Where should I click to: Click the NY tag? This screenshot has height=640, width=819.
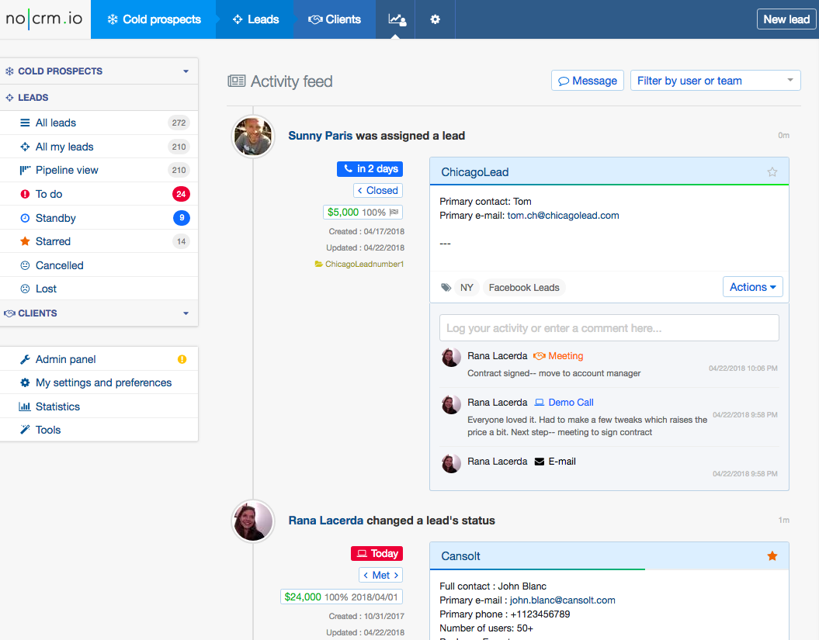467,288
